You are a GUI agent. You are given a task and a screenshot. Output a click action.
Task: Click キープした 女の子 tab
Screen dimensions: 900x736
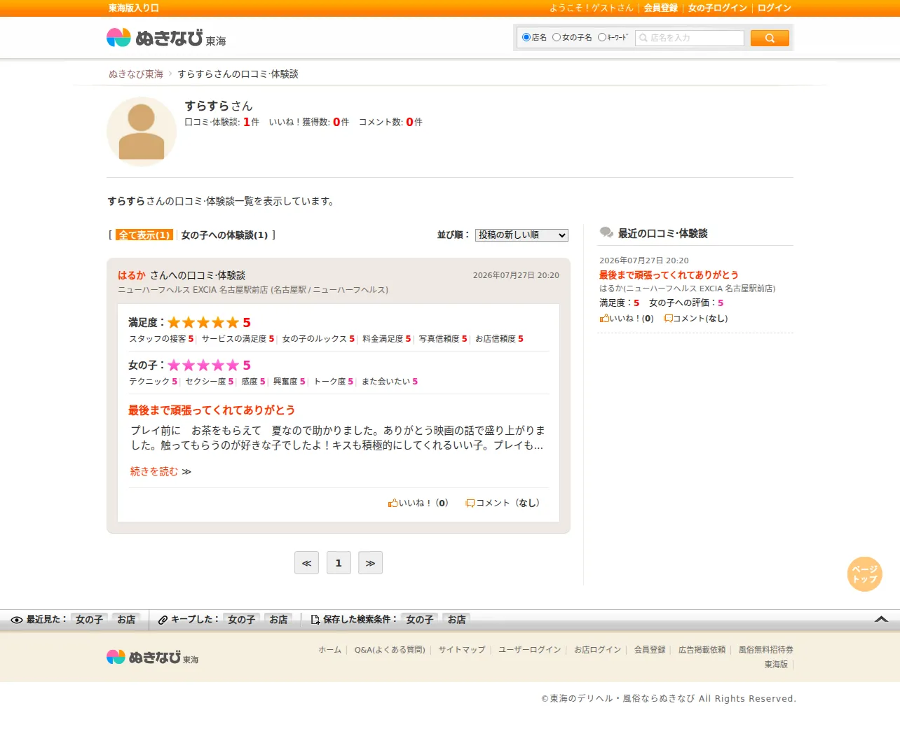click(x=241, y=620)
